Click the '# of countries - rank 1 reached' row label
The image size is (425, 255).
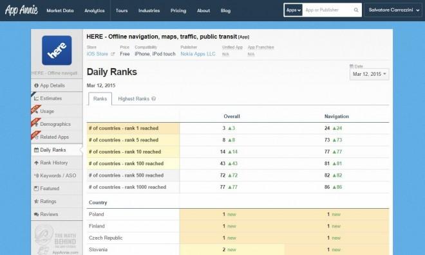[x=124, y=128]
